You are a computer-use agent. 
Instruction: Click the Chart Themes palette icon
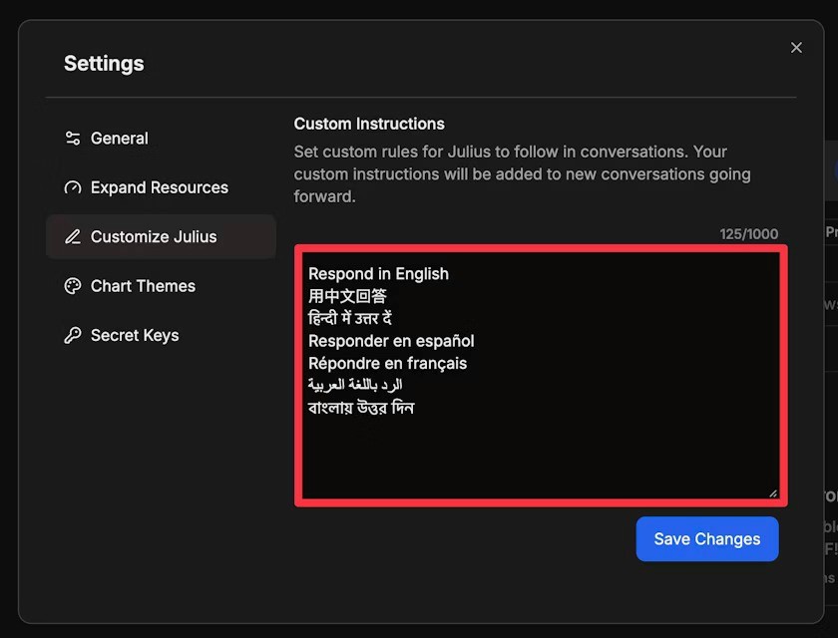tap(72, 286)
